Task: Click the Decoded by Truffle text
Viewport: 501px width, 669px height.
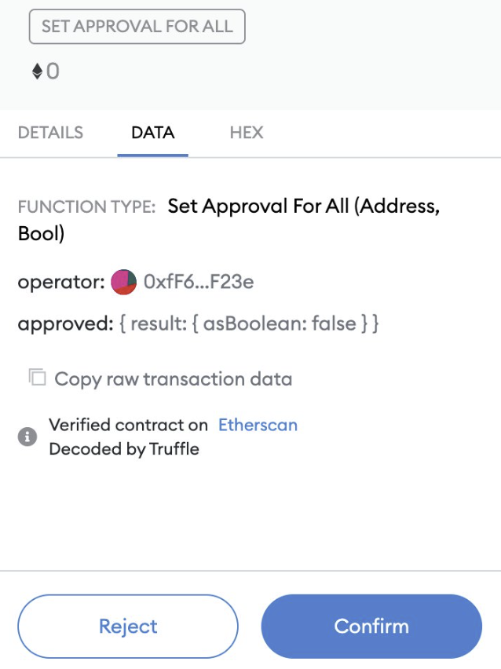Action: pyautogui.click(x=124, y=449)
